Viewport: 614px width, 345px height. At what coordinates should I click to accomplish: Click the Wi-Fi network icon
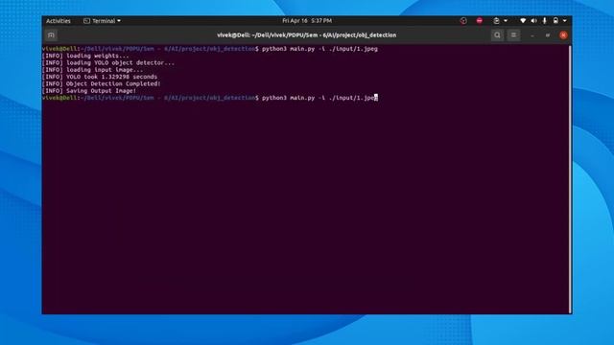tap(523, 21)
